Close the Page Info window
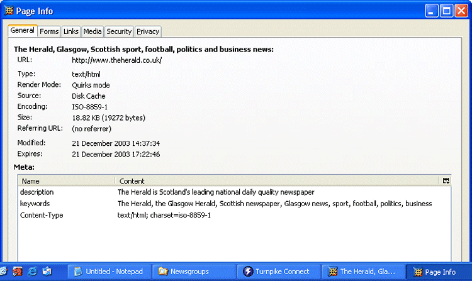472x281 pixels. 461,11
